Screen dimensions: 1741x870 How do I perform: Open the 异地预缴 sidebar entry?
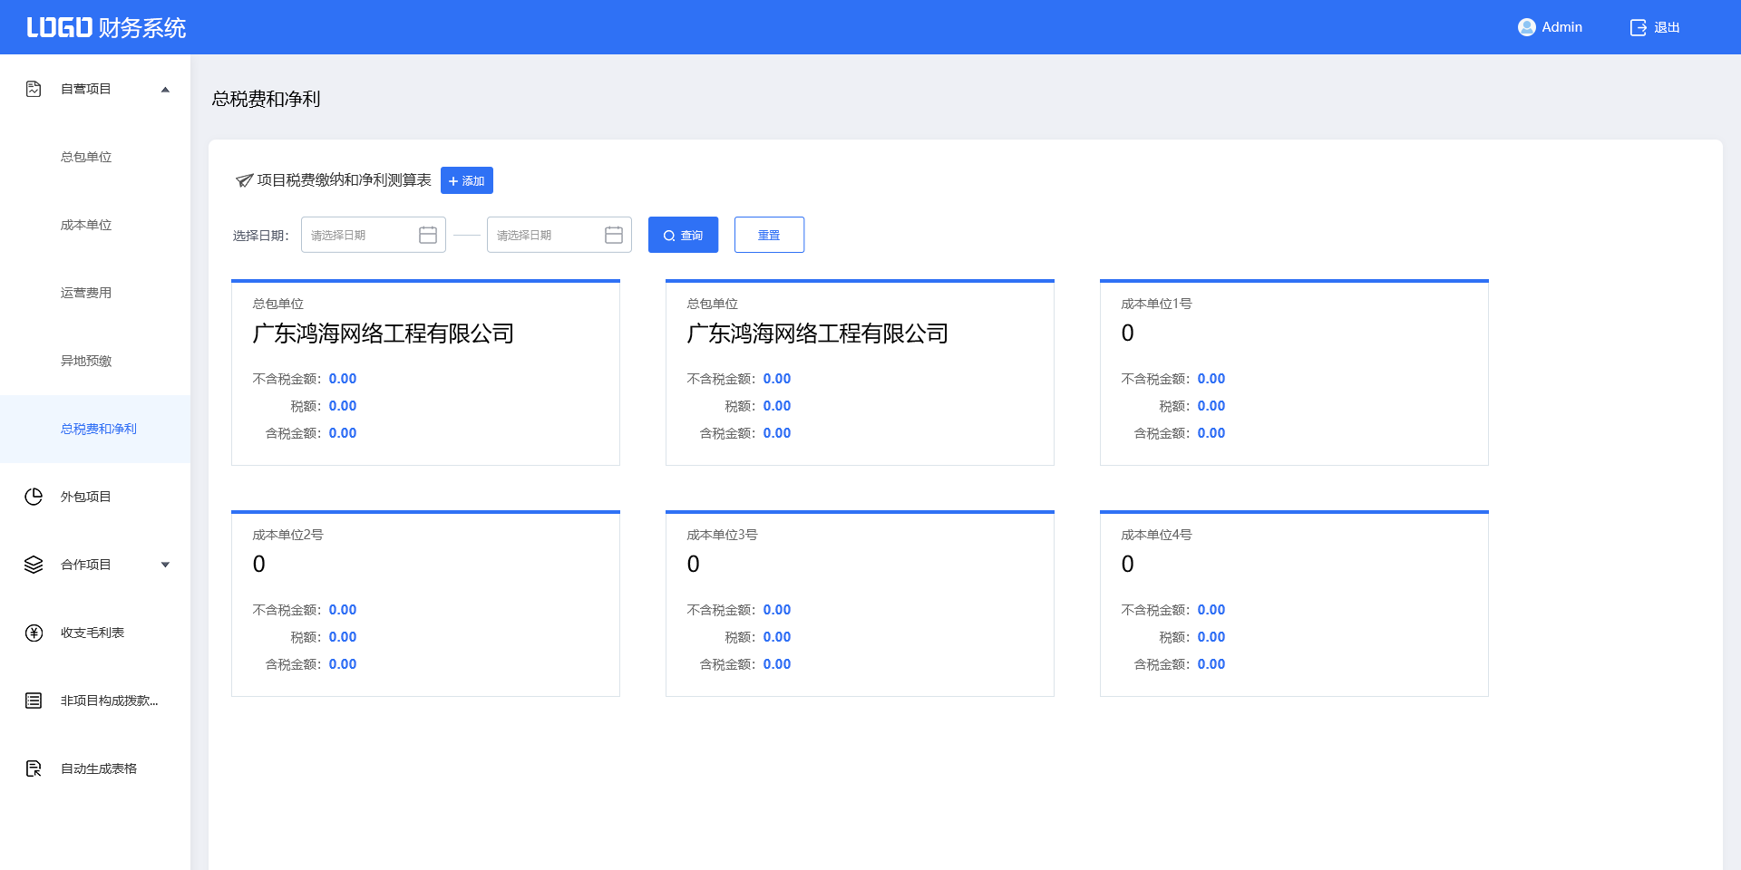click(x=86, y=361)
